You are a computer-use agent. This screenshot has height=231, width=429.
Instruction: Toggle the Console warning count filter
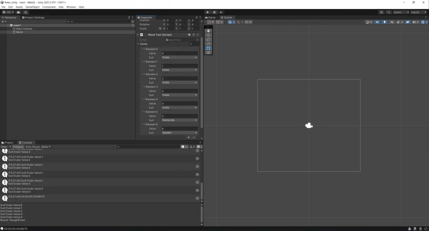point(192,147)
